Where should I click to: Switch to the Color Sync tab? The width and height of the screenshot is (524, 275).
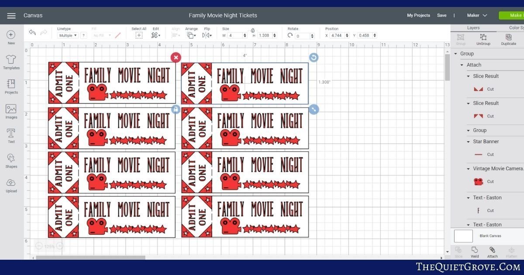pyautogui.click(x=516, y=27)
